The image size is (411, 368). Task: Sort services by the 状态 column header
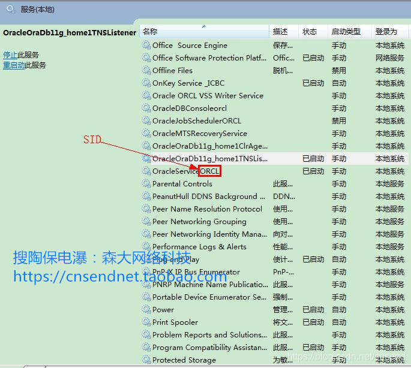[x=313, y=32]
